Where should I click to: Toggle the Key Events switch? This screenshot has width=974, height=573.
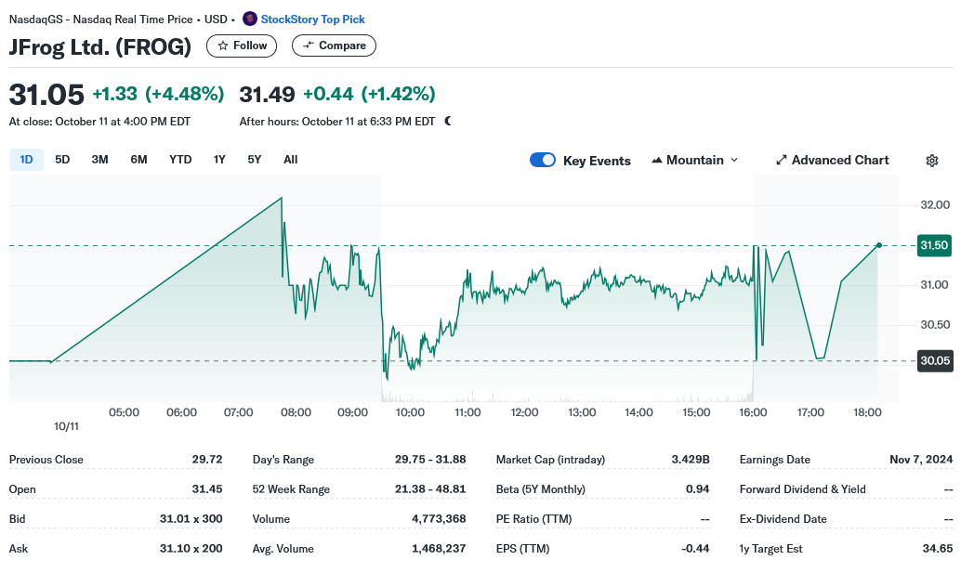click(x=542, y=160)
